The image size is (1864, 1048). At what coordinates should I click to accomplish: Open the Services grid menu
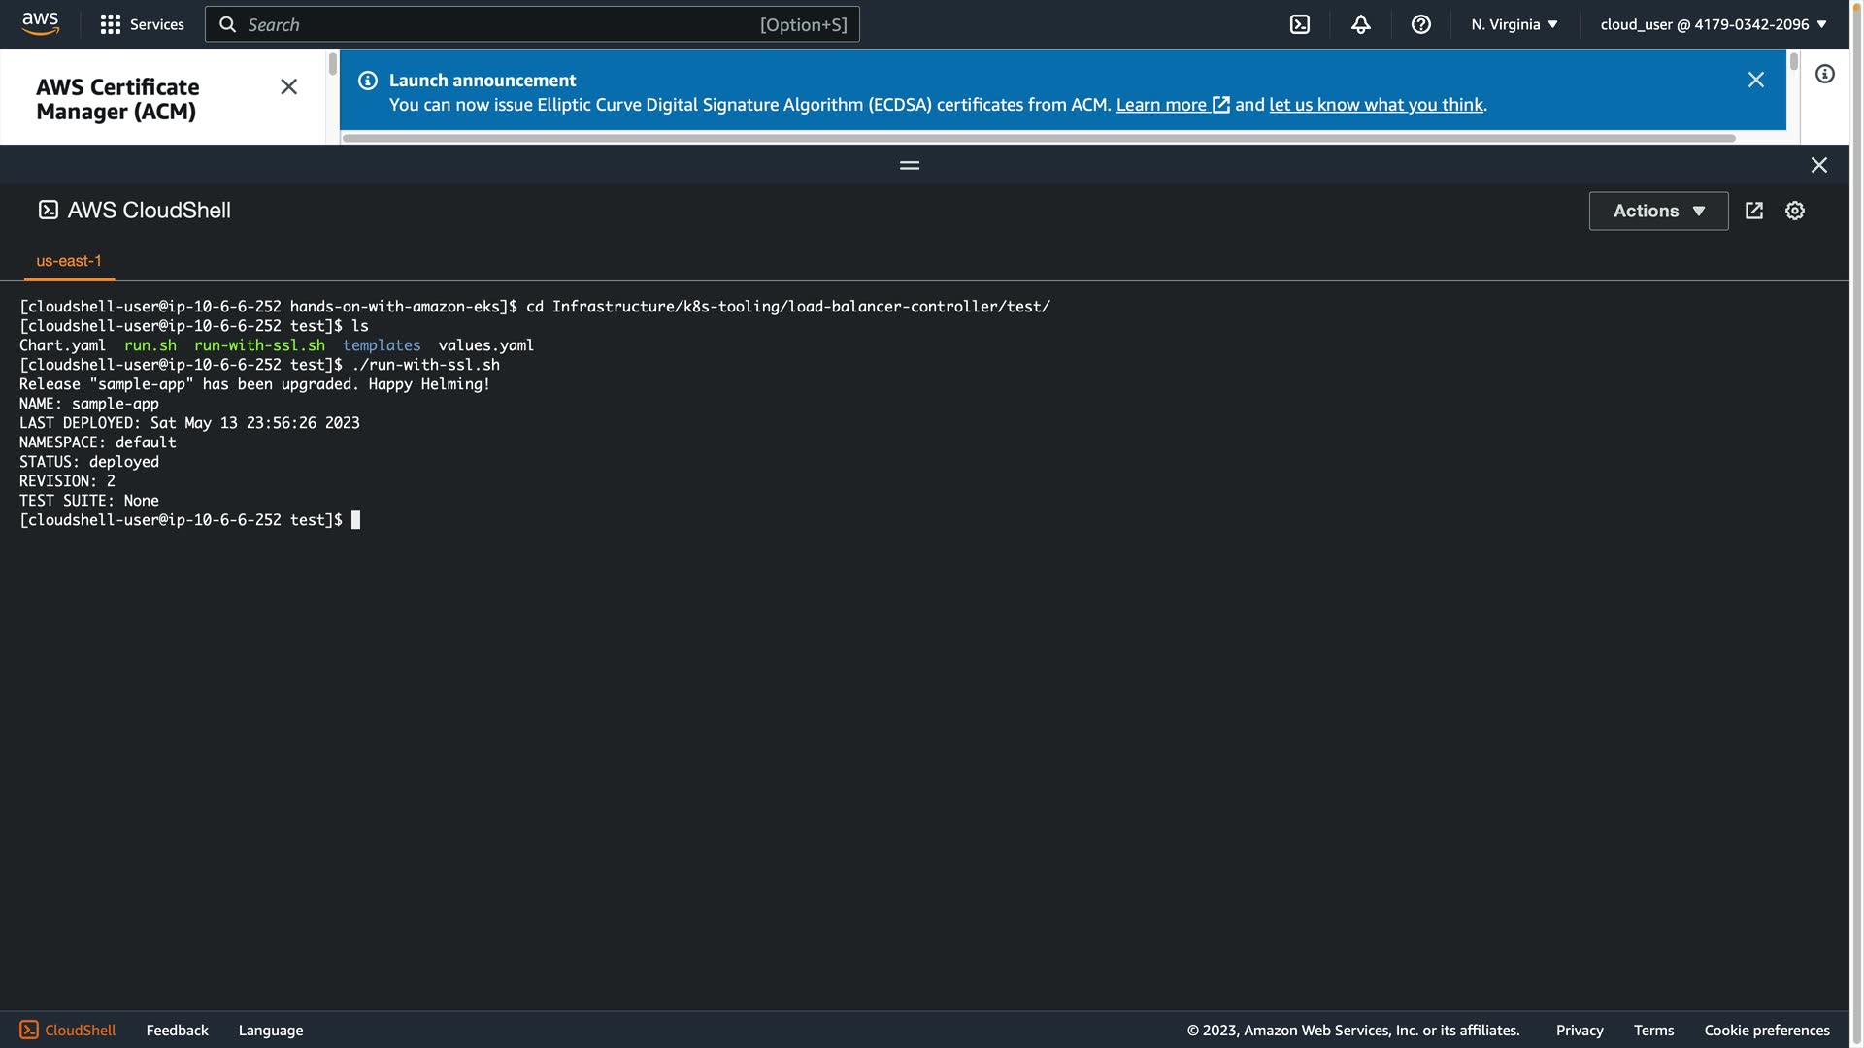click(x=142, y=24)
